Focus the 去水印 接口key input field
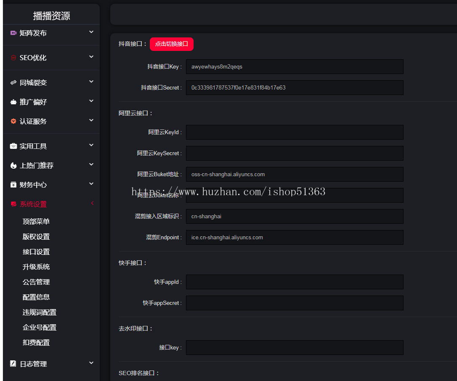Viewport: 457px width, 381px height. [295, 347]
